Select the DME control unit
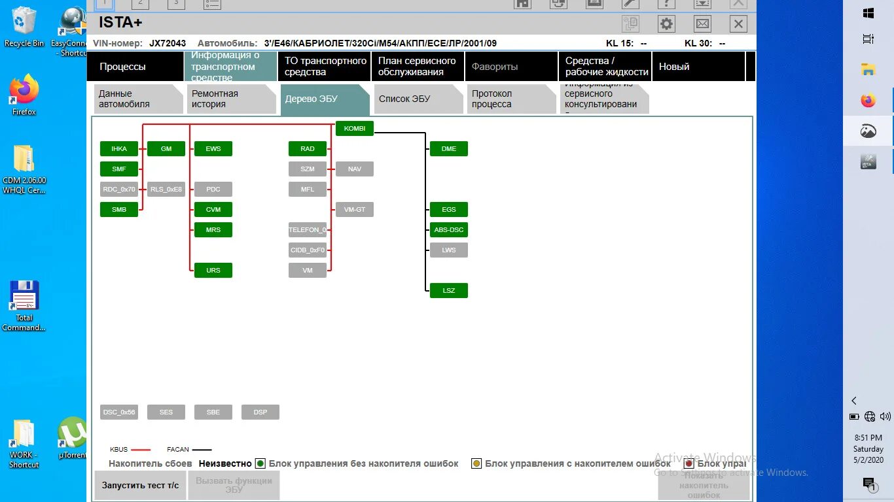 click(449, 149)
